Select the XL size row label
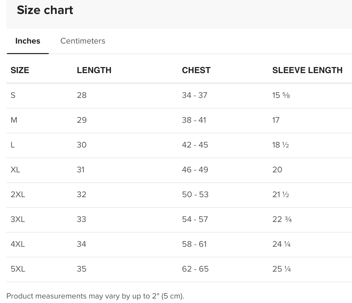 point(15,170)
